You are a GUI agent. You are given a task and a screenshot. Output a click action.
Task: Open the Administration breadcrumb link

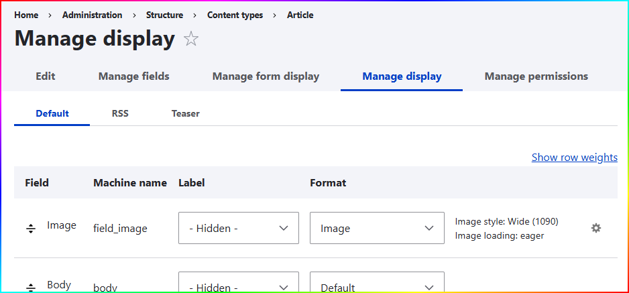[x=92, y=15]
